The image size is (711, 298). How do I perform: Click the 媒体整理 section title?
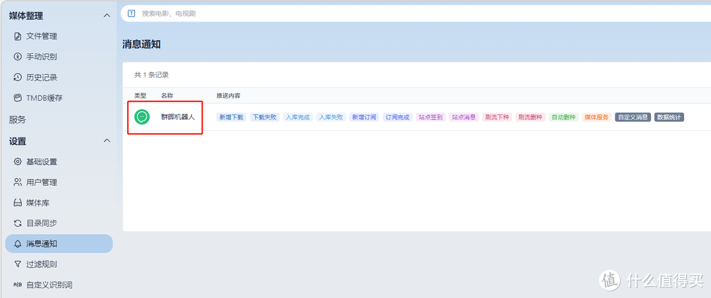(x=26, y=16)
